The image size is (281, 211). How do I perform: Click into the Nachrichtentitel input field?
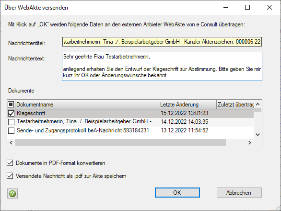[x=162, y=42]
